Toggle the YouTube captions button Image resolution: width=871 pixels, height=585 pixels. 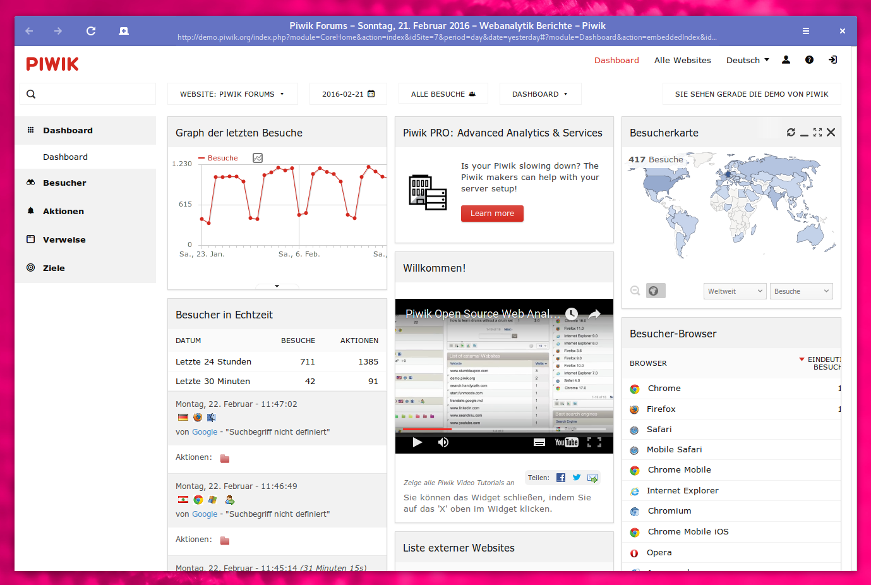click(x=539, y=442)
